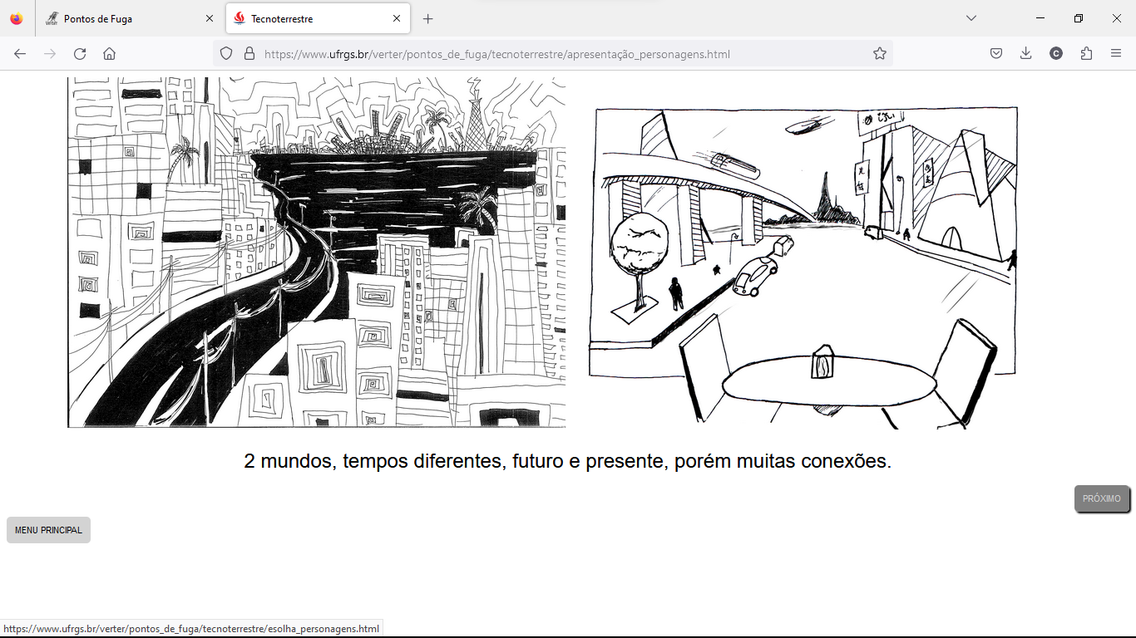Save page to Pocket
Screen dimensions: 1136x638
[x=996, y=54]
